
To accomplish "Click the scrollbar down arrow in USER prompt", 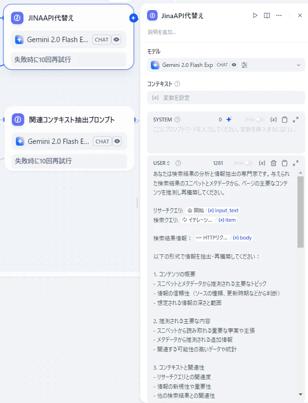I will pos(300,394).
